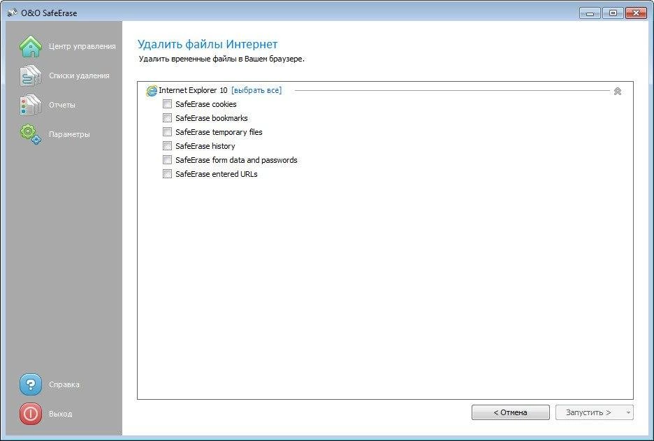Click the Internet Explorer 10 group label
The image size is (654, 441).
click(193, 90)
